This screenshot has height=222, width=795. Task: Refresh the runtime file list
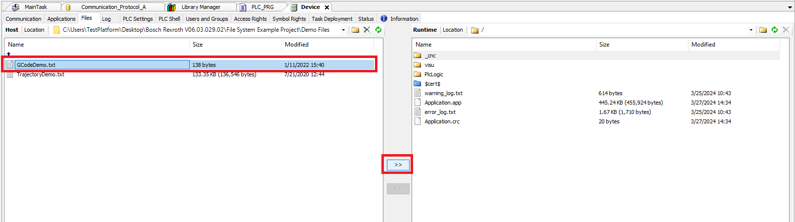(x=775, y=30)
